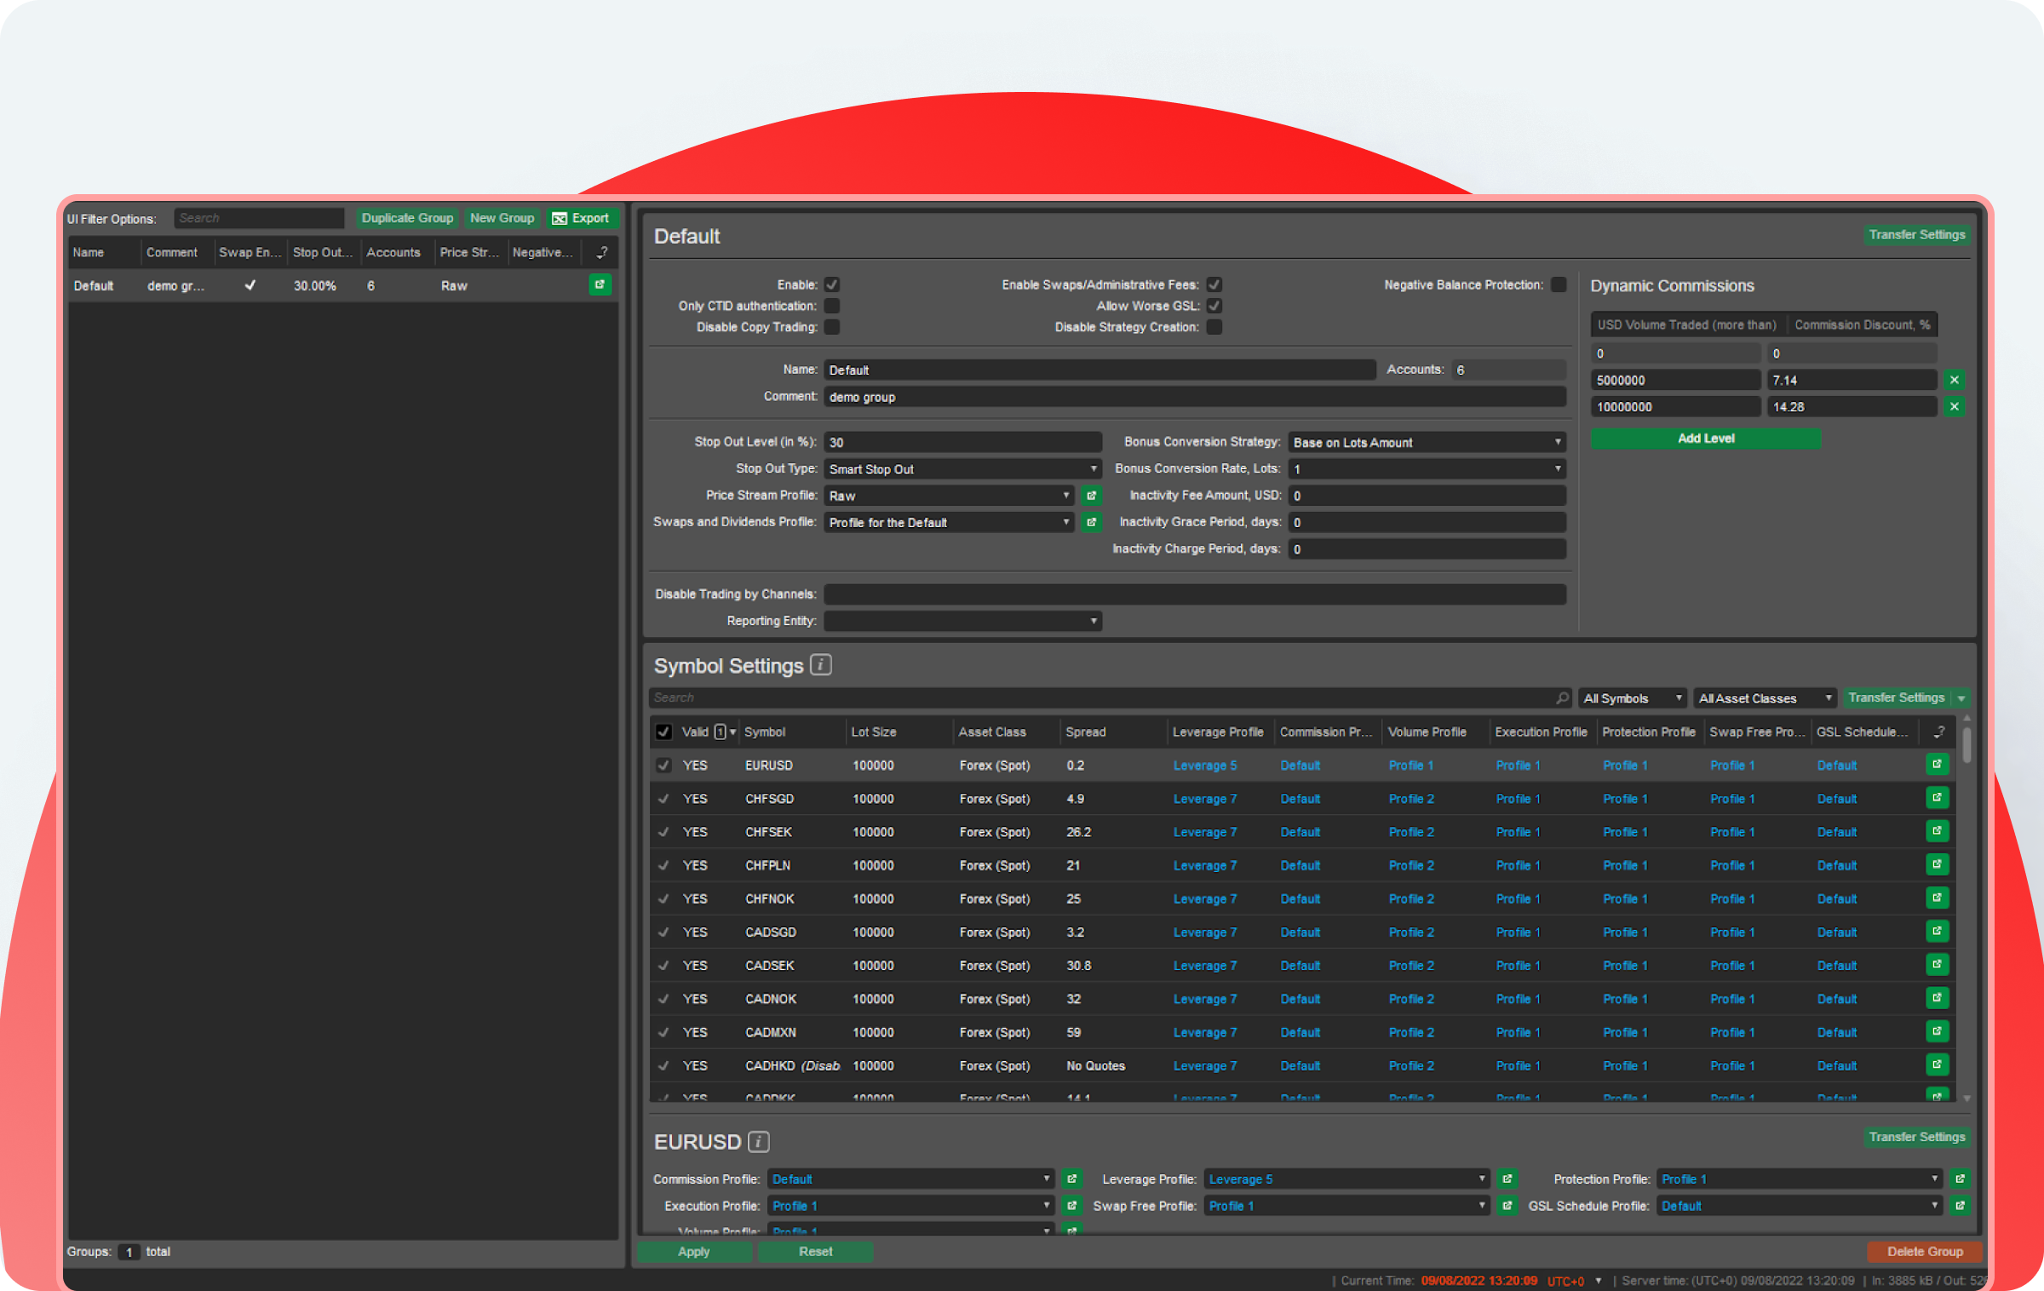
Task: Open CADSGD row popout icon
Action: tap(1938, 932)
